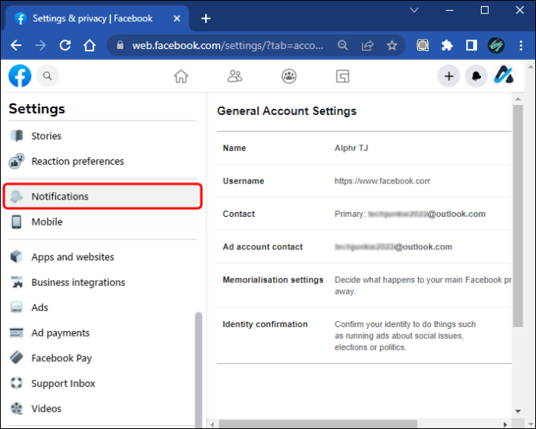This screenshot has width=536, height=429.
Task: Open the Groups icon in top bar
Action: [289, 76]
